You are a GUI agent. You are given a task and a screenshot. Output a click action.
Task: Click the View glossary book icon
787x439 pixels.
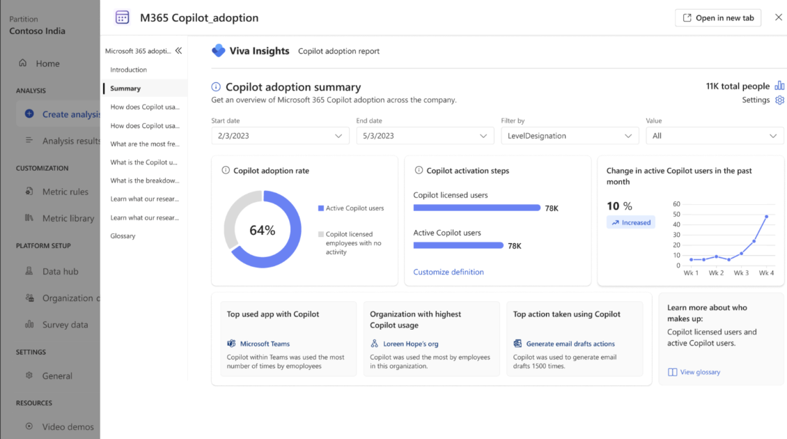tap(672, 372)
